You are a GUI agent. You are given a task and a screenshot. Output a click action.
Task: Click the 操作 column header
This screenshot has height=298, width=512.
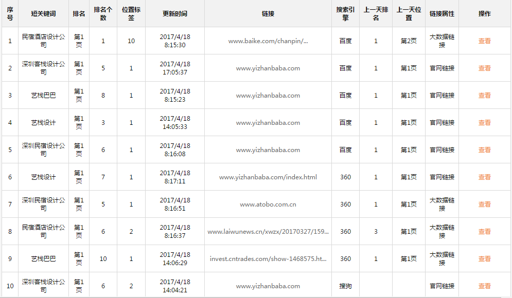click(x=484, y=14)
